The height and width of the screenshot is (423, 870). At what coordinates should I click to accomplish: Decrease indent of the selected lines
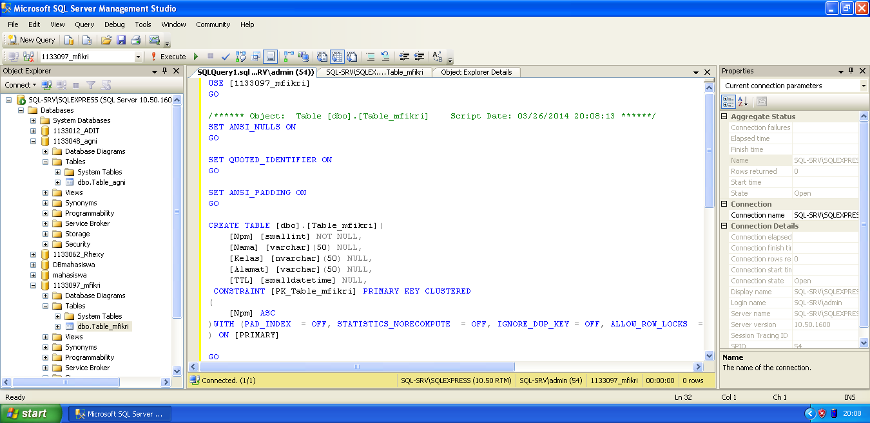(x=405, y=57)
